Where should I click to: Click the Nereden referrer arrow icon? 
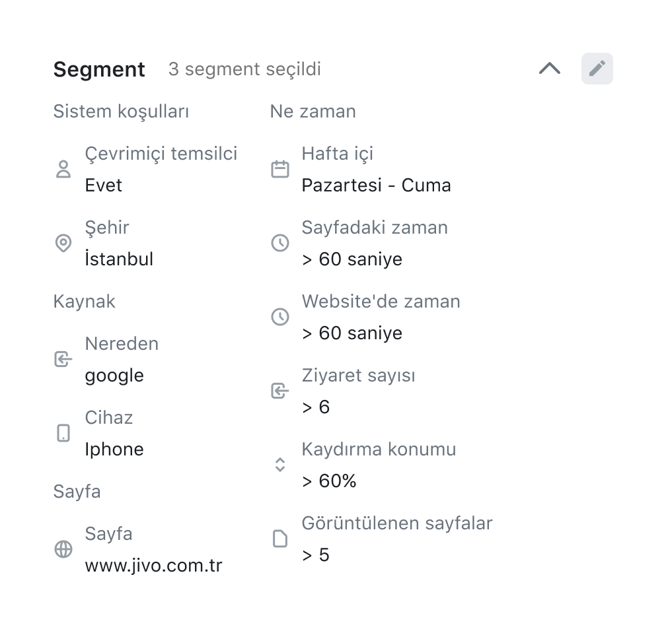coord(63,359)
